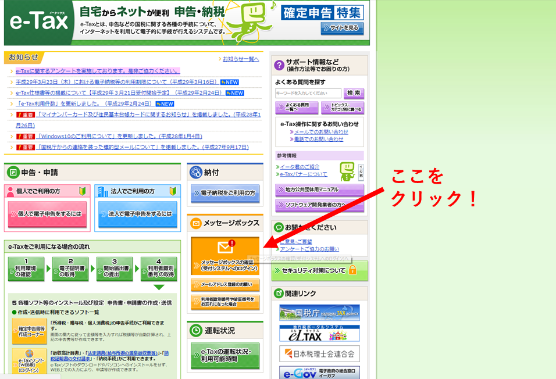
Task: Go to step 3 開始届出書の提出
Action: 115,269
